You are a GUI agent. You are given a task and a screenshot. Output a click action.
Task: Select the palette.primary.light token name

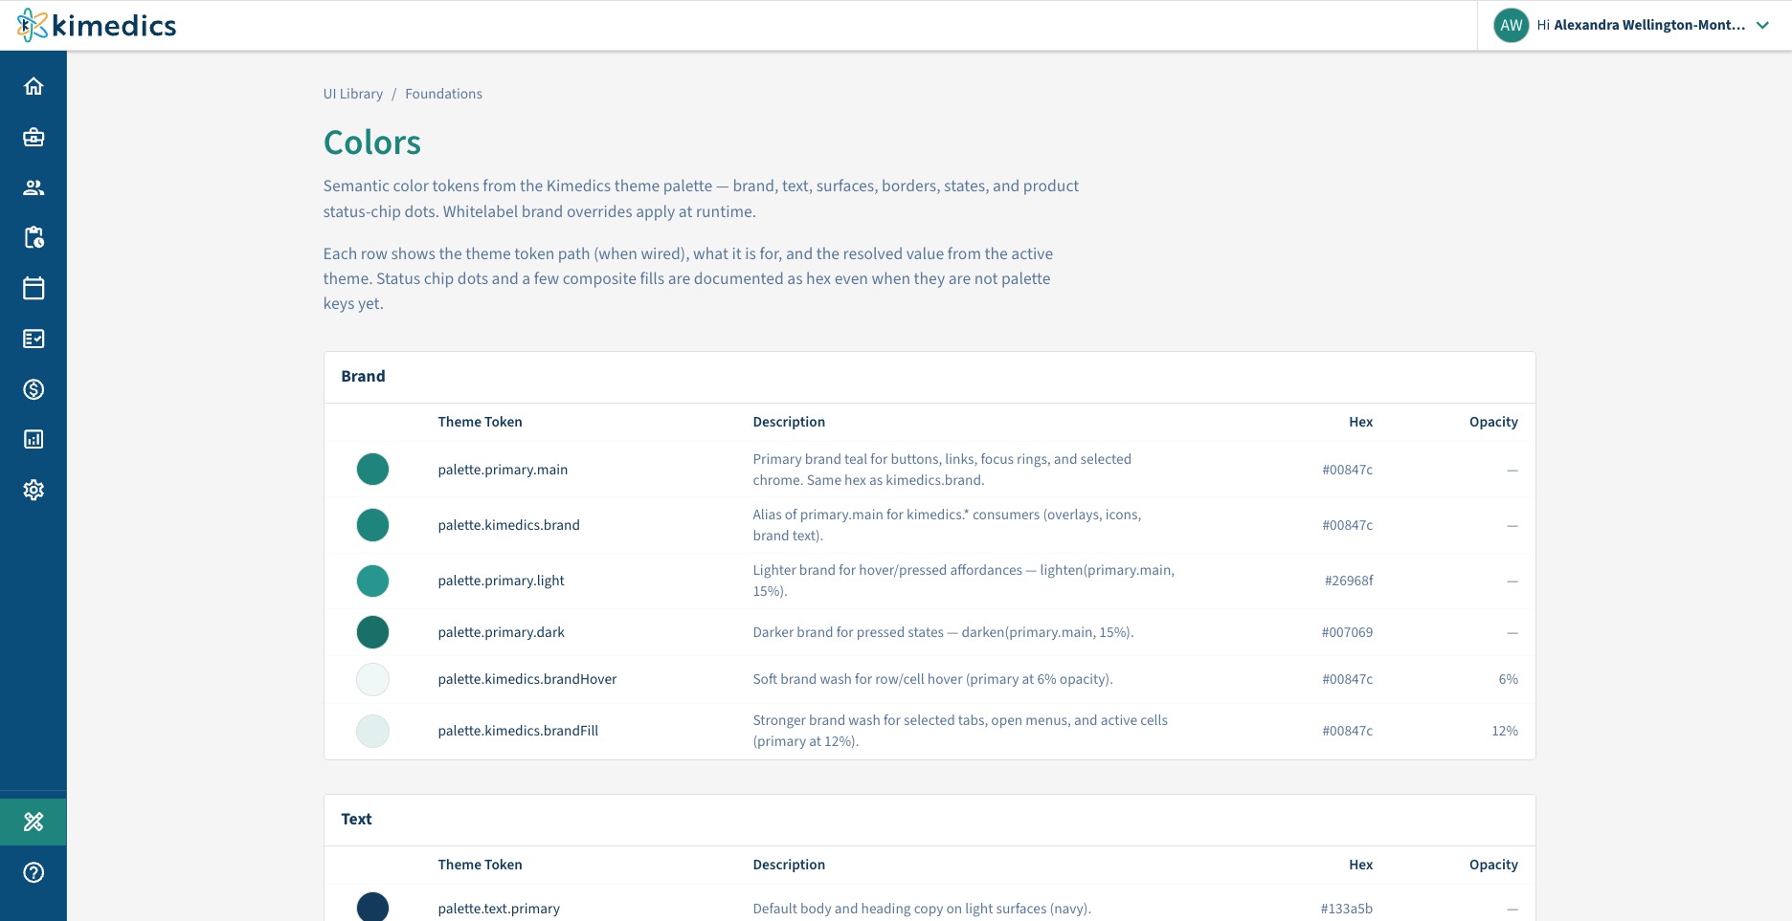(x=502, y=581)
